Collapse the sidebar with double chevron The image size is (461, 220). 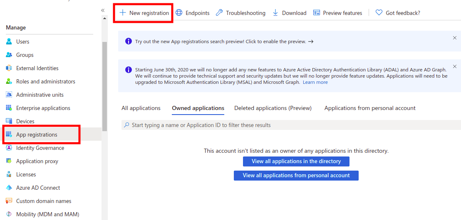[x=103, y=10]
